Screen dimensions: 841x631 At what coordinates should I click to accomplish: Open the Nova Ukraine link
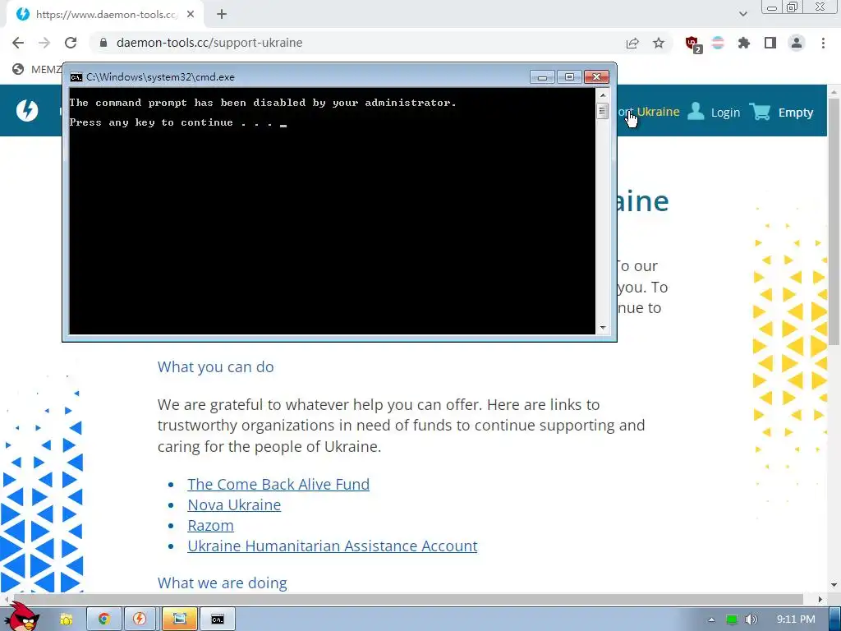pos(234,505)
